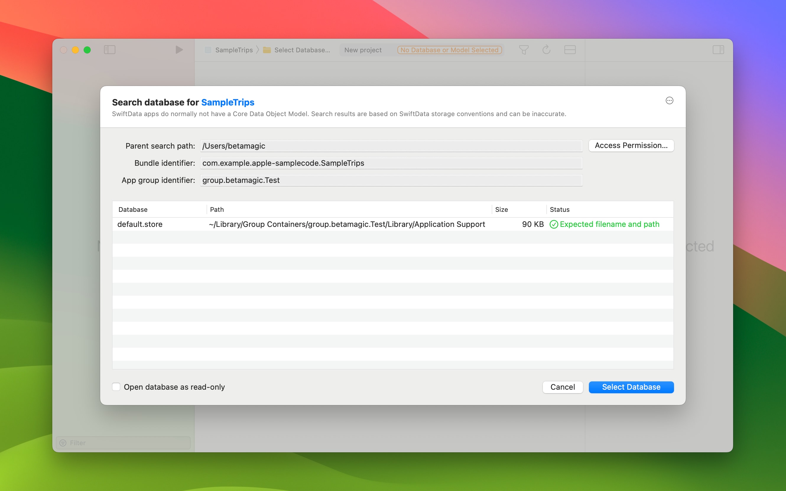Minimize the window with yellow button
Image resolution: width=786 pixels, height=491 pixels.
(75, 50)
